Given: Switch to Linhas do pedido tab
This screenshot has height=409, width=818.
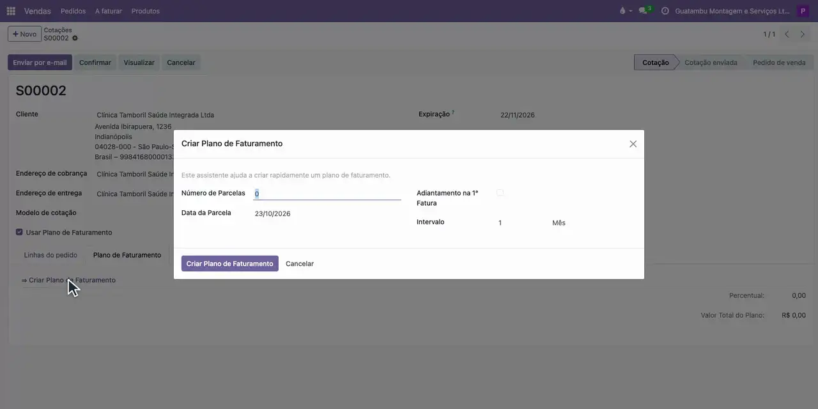Looking at the screenshot, I should [x=50, y=255].
